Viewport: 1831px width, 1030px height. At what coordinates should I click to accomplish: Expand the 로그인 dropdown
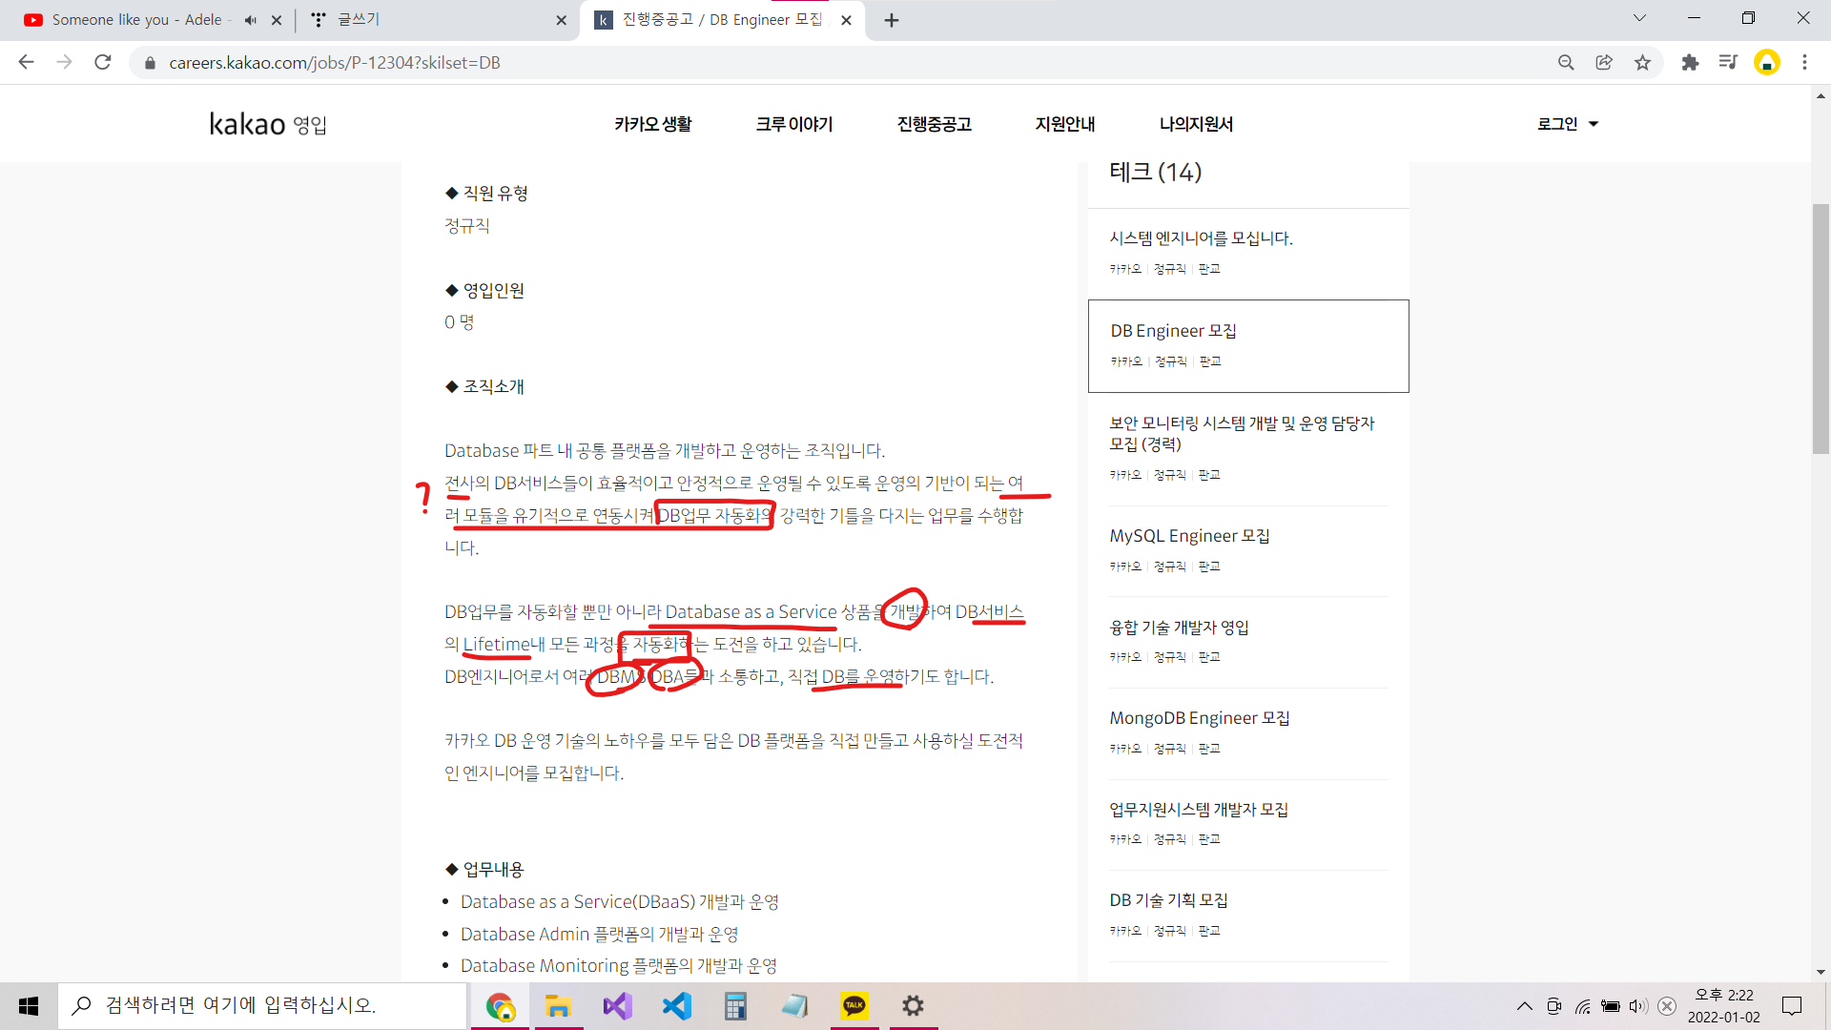click(1567, 124)
